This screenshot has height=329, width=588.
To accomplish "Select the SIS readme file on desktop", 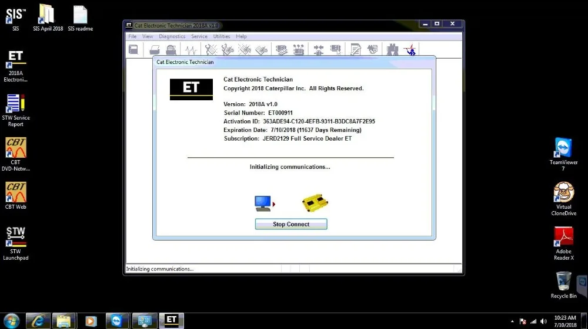I will click(80, 18).
